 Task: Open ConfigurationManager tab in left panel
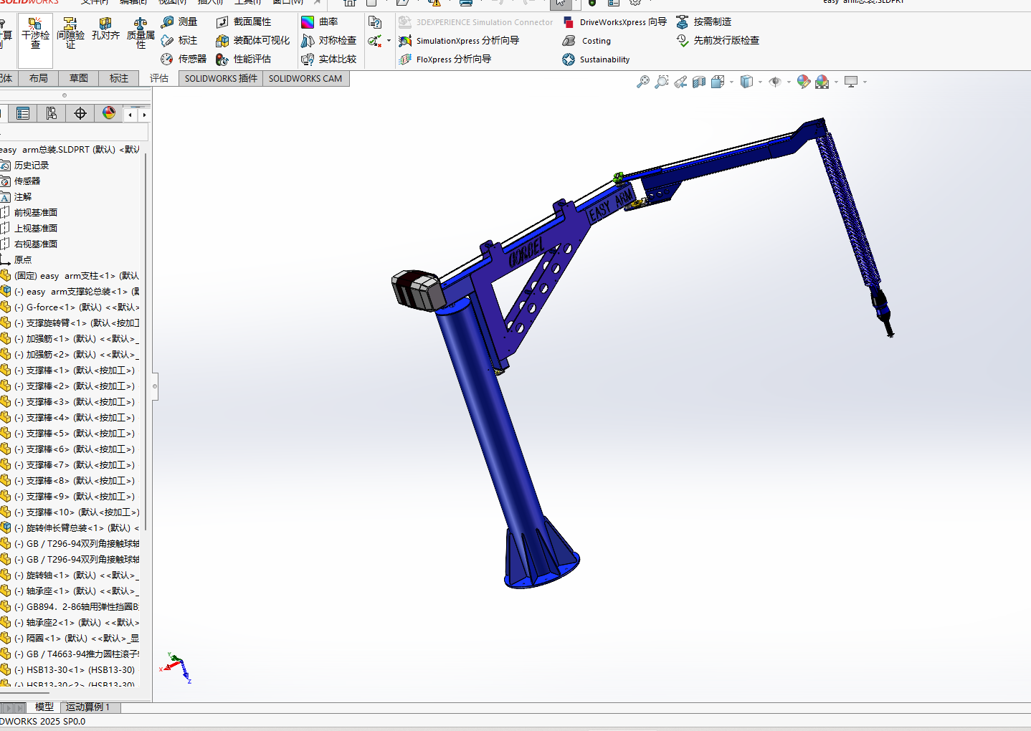click(51, 113)
